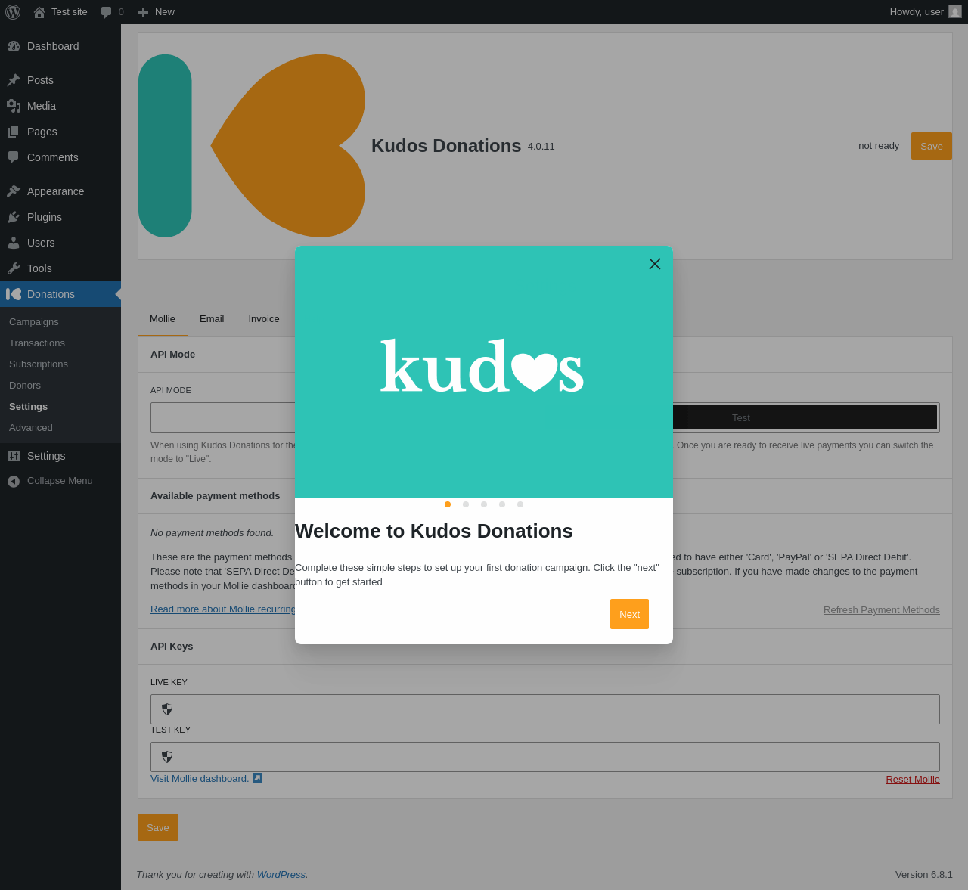968x890 pixels.
Task: Click the Plugins plug icon
Action: [14, 217]
